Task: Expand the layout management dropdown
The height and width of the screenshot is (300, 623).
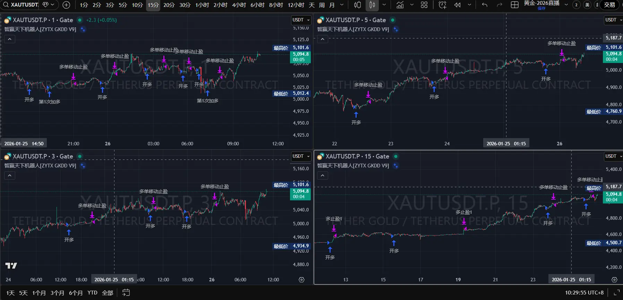Action: [566, 5]
